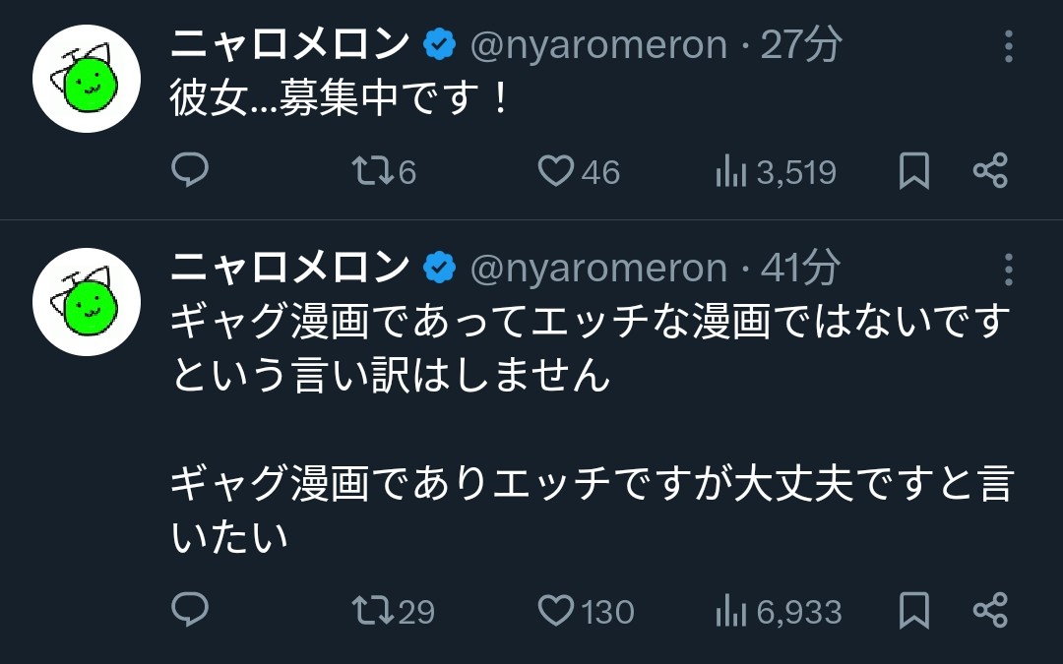Open more options for the 27分 tweet

point(1009,45)
